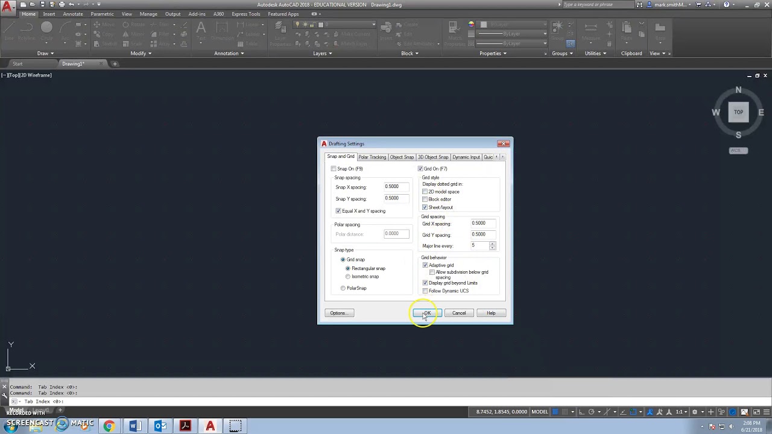Open Word from the taskbar

135,426
